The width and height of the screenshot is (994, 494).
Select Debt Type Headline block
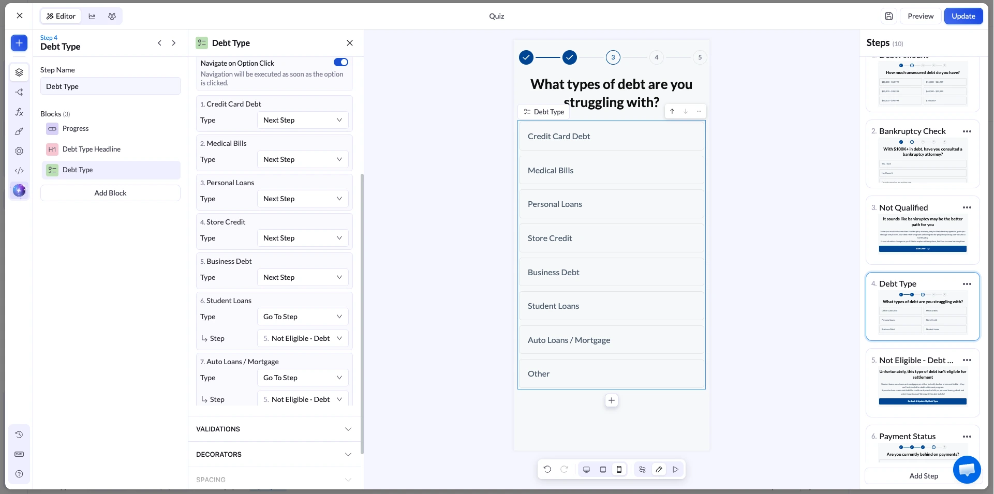click(x=111, y=149)
